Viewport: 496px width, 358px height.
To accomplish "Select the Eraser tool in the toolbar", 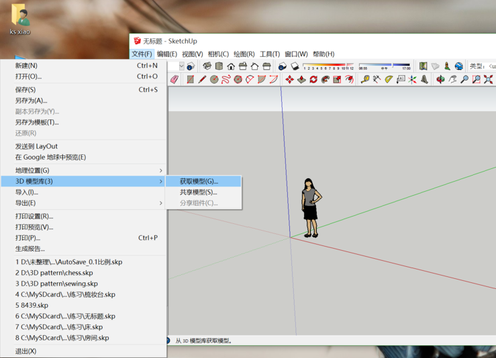I will pyautogui.click(x=175, y=79).
